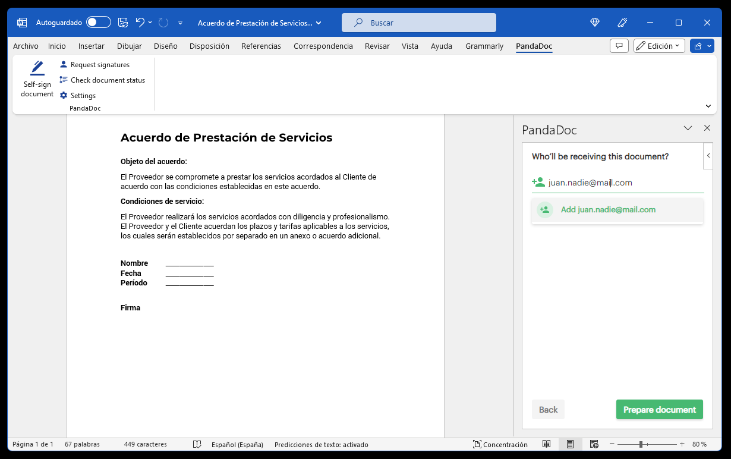Switch to the Dibujar tab

(x=129, y=46)
